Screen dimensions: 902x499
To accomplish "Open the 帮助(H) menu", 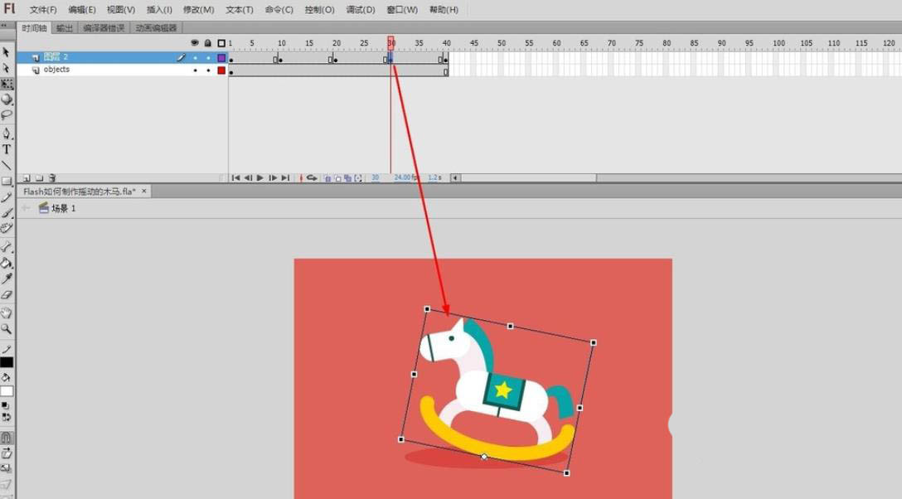I will coord(444,10).
